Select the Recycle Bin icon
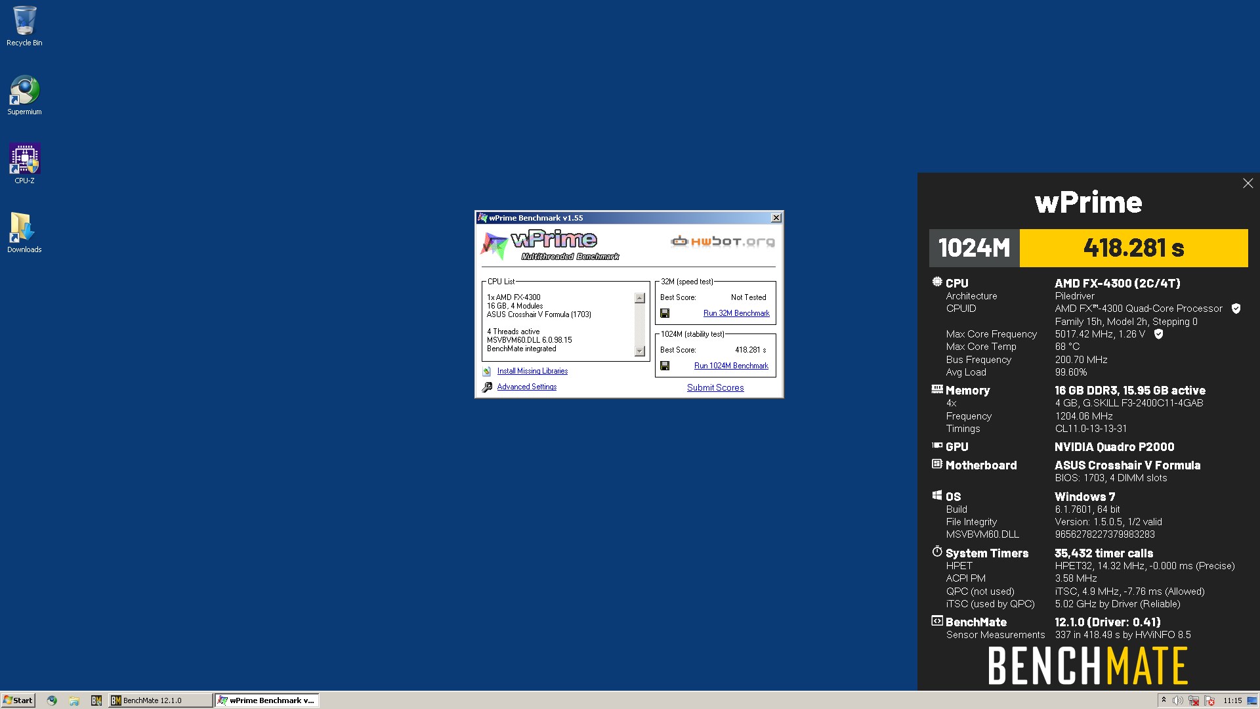Image resolution: width=1260 pixels, height=709 pixels. (x=24, y=26)
